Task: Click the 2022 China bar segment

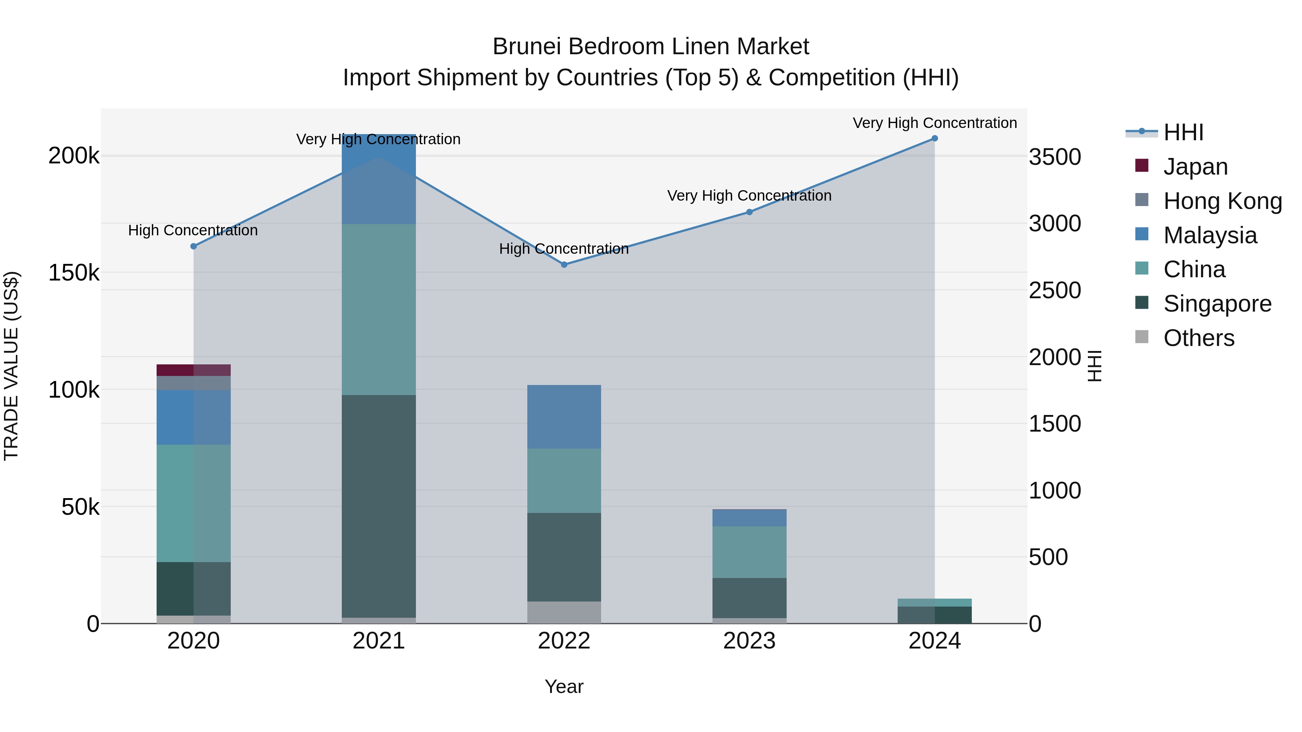Action: click(x=564, y=481)
